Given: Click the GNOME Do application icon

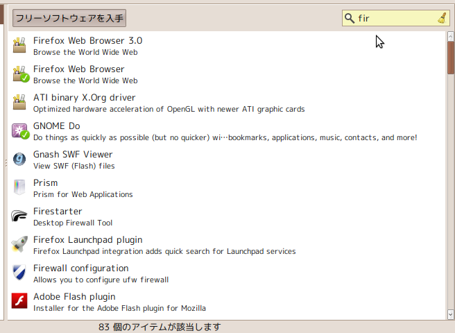Looking at the screenshot, I should point(20,130).
